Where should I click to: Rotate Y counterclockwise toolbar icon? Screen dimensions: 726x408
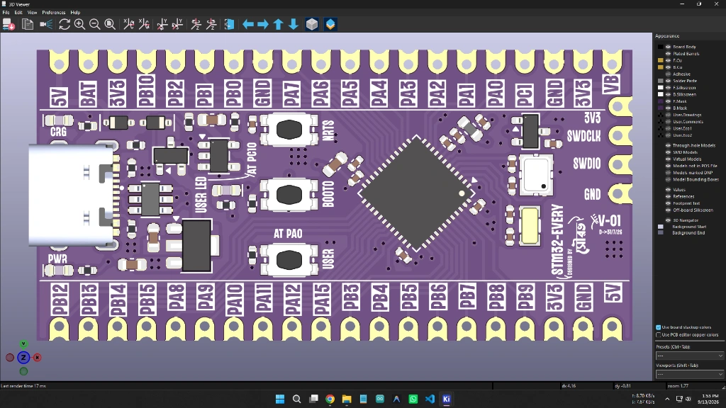pyautogui.click(x=177, y=24)
